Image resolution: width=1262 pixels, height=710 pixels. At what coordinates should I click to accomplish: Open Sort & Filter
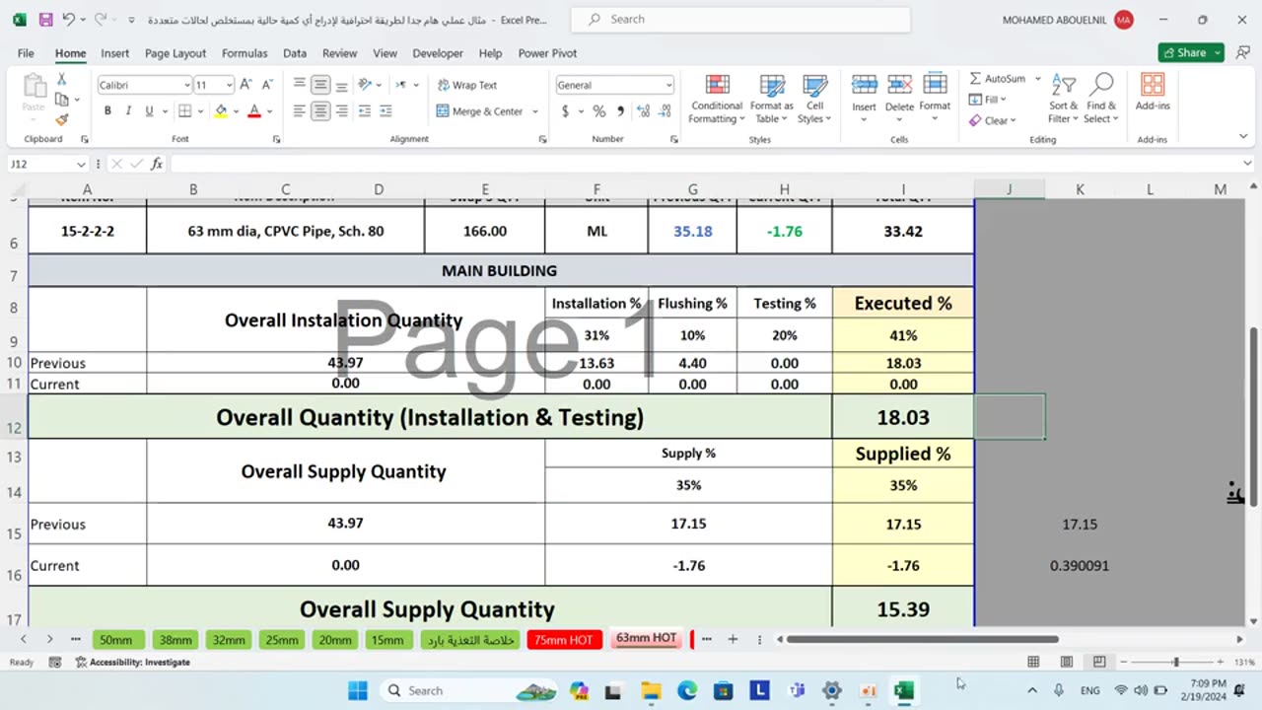click(1064, 99)
